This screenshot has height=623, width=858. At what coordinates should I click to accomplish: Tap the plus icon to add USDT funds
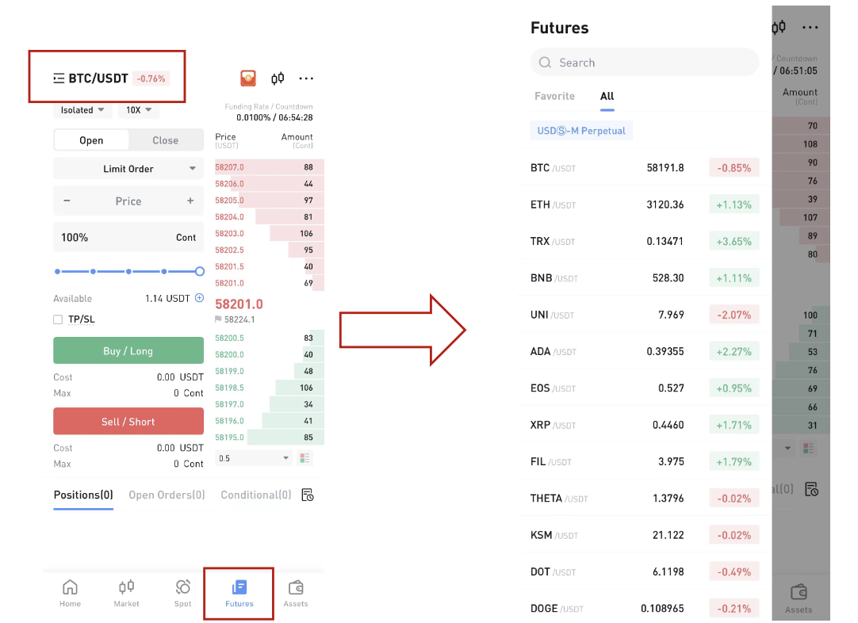[x=200, y=298]
